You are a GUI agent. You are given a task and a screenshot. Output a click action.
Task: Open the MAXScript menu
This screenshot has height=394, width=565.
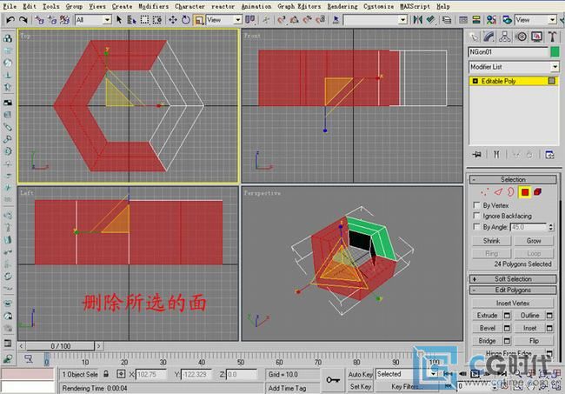[415, 6]
